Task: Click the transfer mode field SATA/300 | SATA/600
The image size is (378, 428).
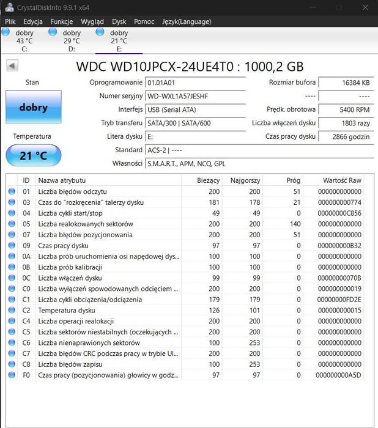Action: (x=195, y=123)
